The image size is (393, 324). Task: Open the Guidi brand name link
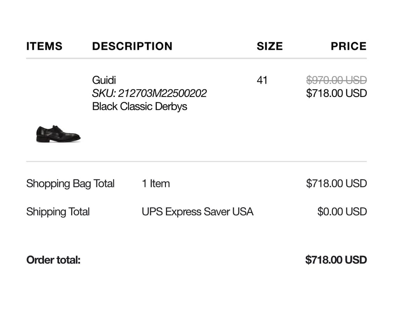click(104, 80)
